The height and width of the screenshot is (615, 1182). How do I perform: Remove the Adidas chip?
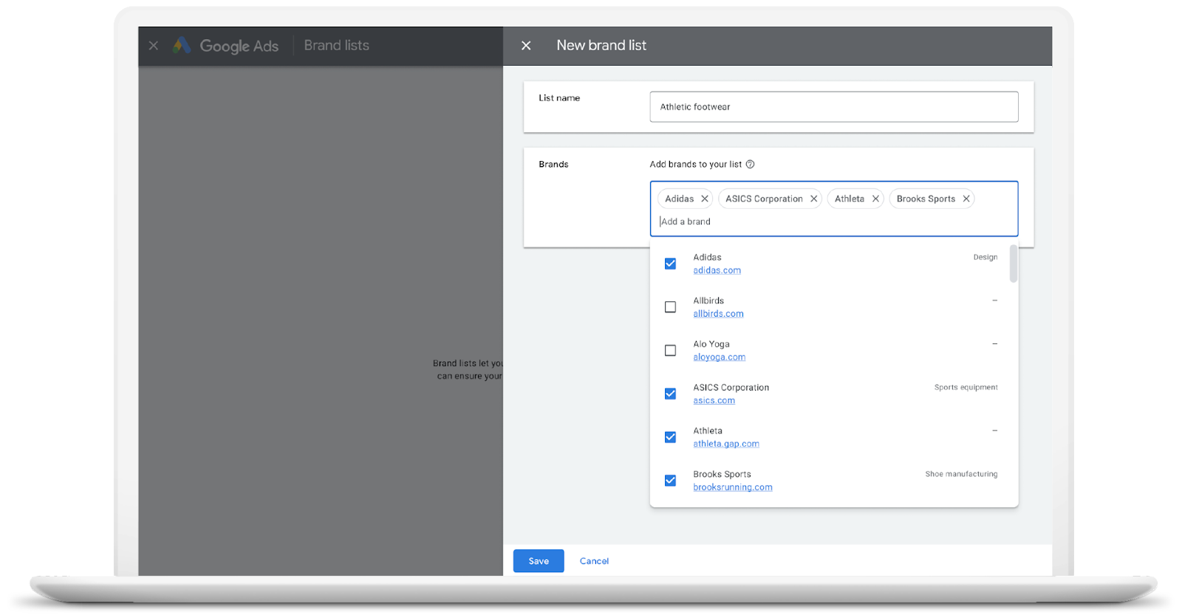click(705, 199)
